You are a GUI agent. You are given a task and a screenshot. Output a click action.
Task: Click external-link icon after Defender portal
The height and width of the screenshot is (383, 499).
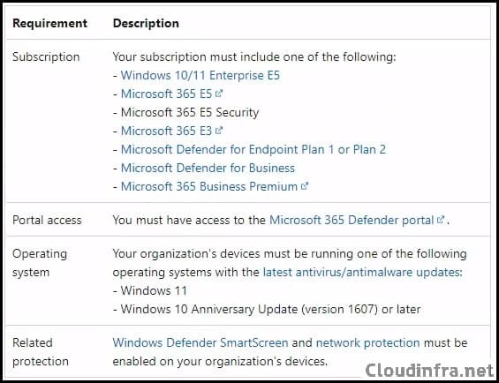coord(441,220)
